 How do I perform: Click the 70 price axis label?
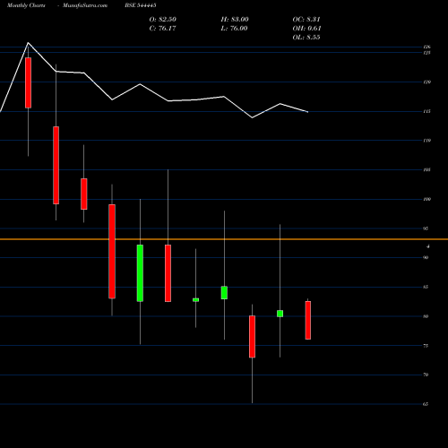pos(426,375)
